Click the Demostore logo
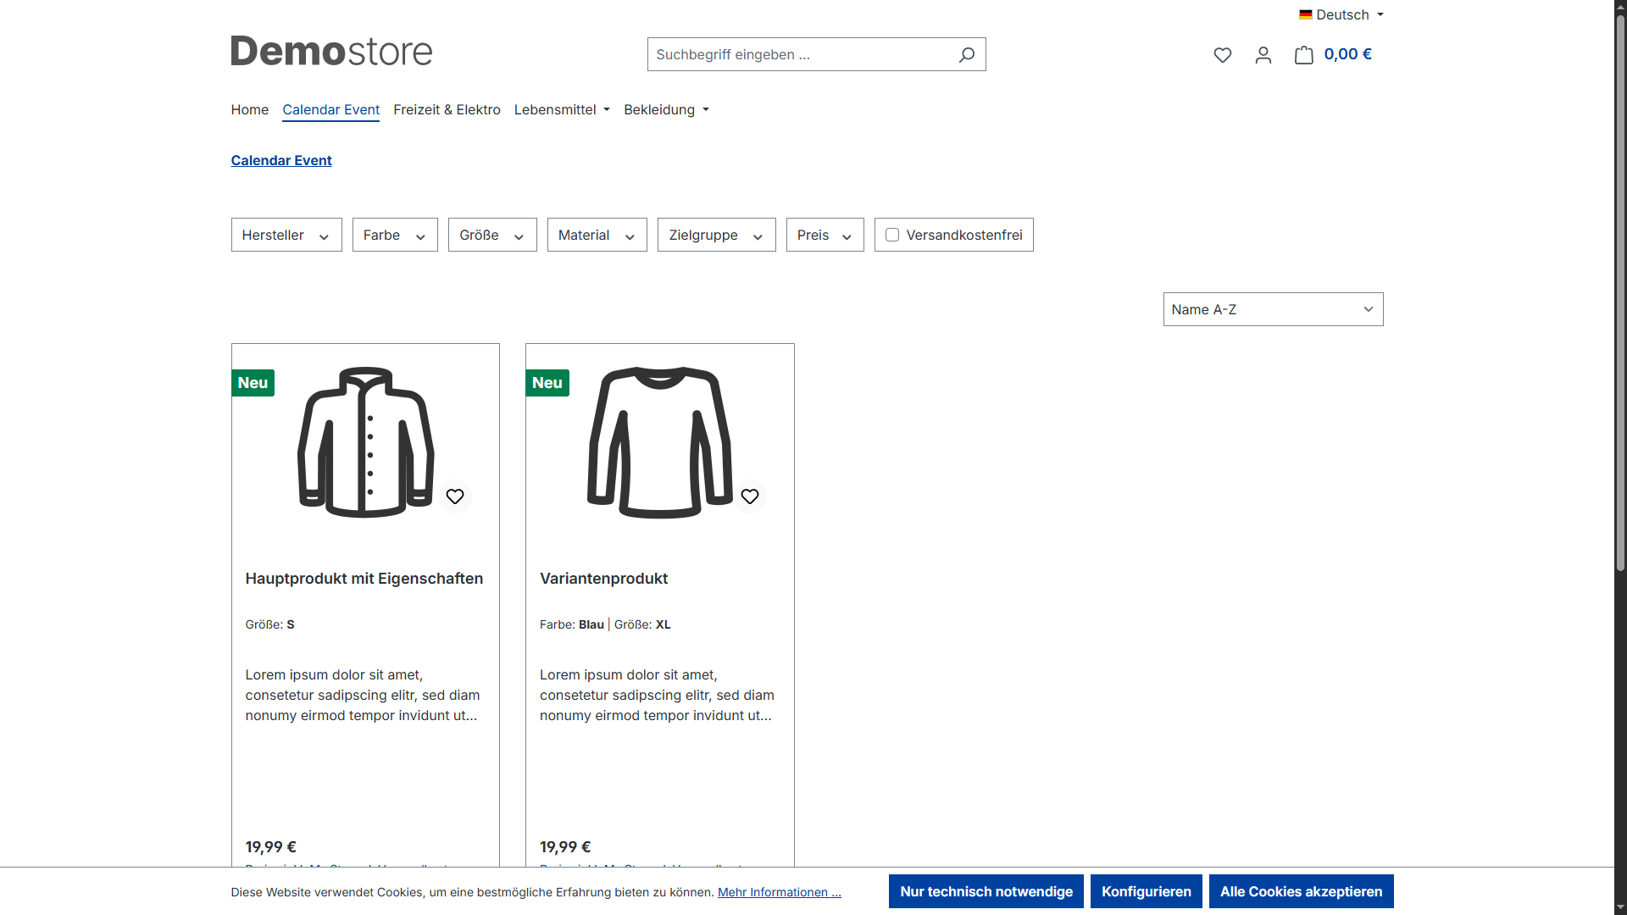 click(331, 51)
